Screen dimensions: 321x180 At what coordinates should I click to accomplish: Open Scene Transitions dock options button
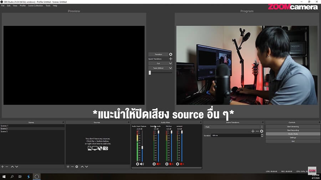262,122
